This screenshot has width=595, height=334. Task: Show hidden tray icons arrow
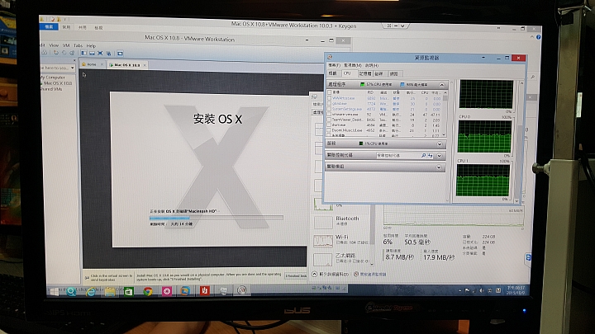pos(460,290)
